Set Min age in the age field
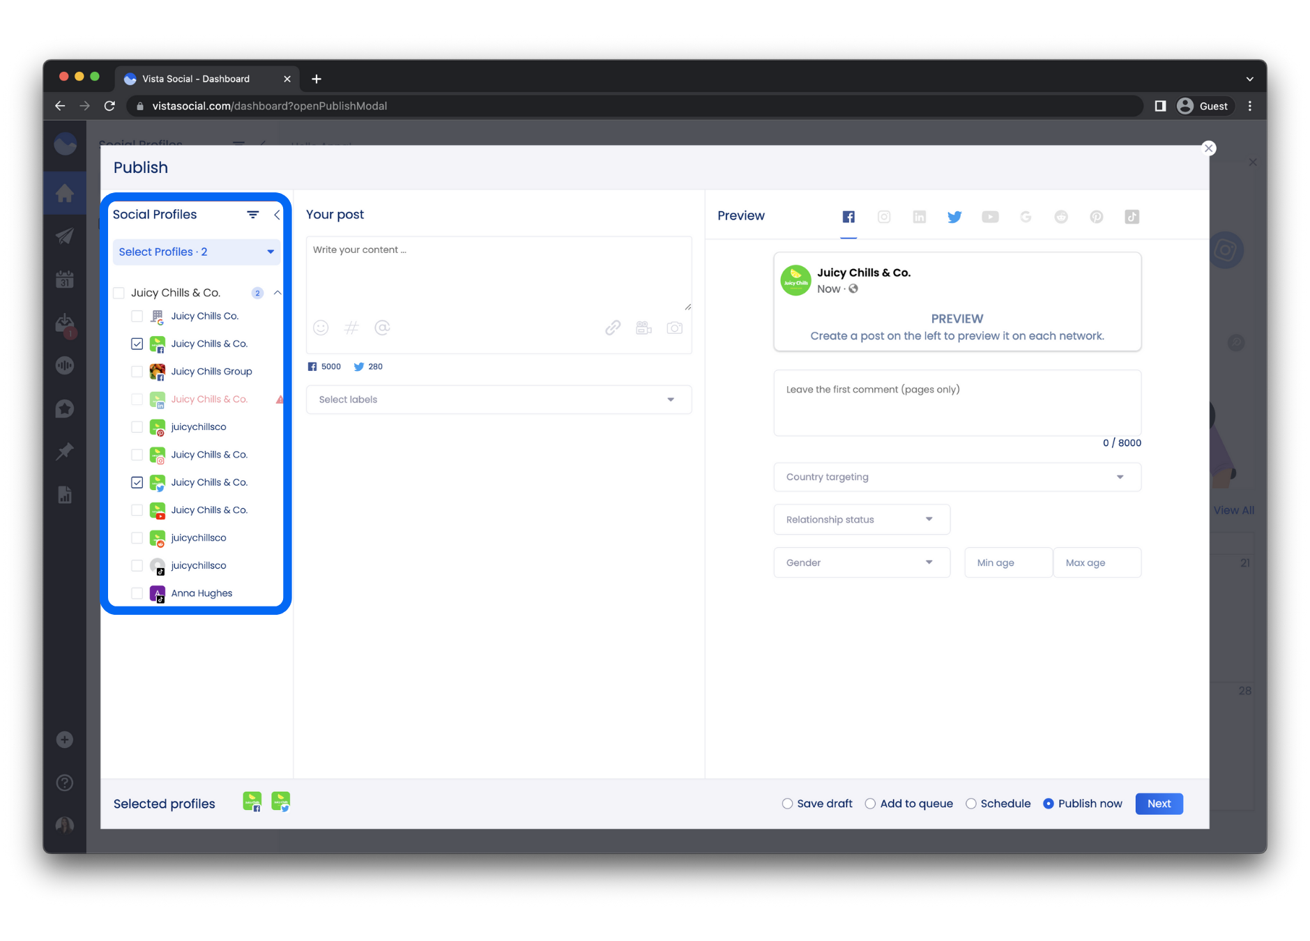Screen dimensions: 1310x941 tap(1007, 563)
